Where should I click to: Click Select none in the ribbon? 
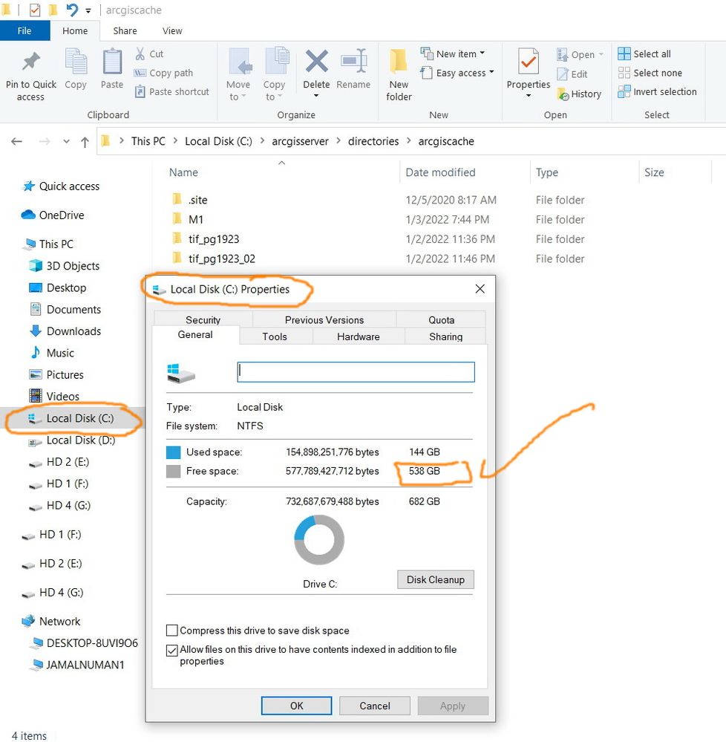pyautogui.click(x=650, y=73)
